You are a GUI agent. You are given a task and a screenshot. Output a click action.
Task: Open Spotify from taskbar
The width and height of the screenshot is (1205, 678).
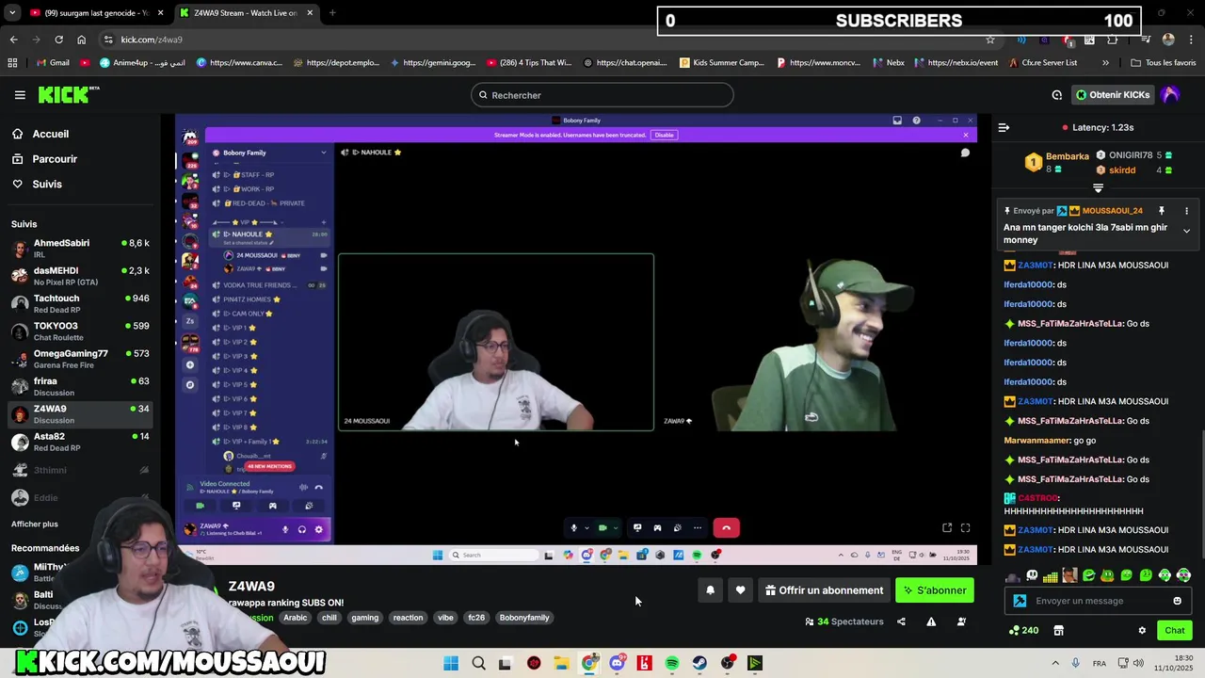point(672,663)
